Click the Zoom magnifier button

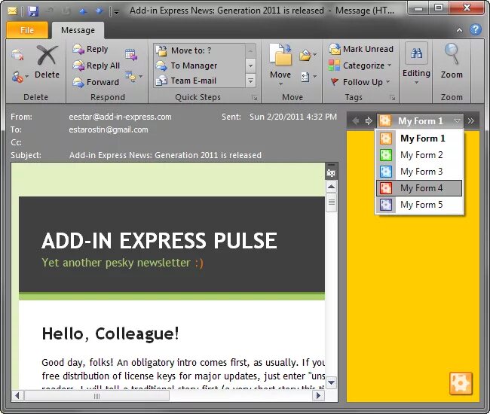click(x=452, y=61)
